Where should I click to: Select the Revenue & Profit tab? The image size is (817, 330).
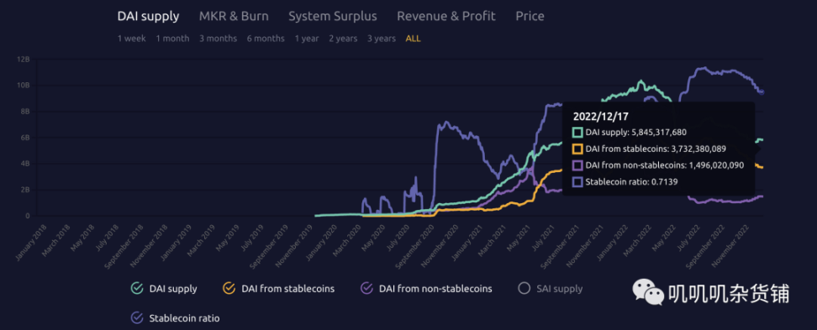coord(446,16)
